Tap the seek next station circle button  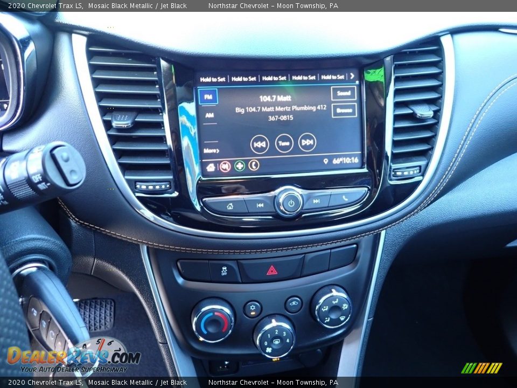coord(307,142)
